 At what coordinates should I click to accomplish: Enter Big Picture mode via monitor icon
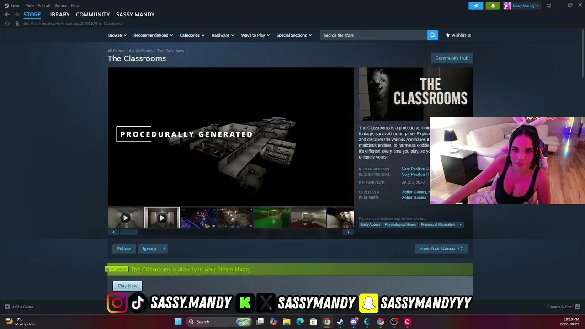548,5
